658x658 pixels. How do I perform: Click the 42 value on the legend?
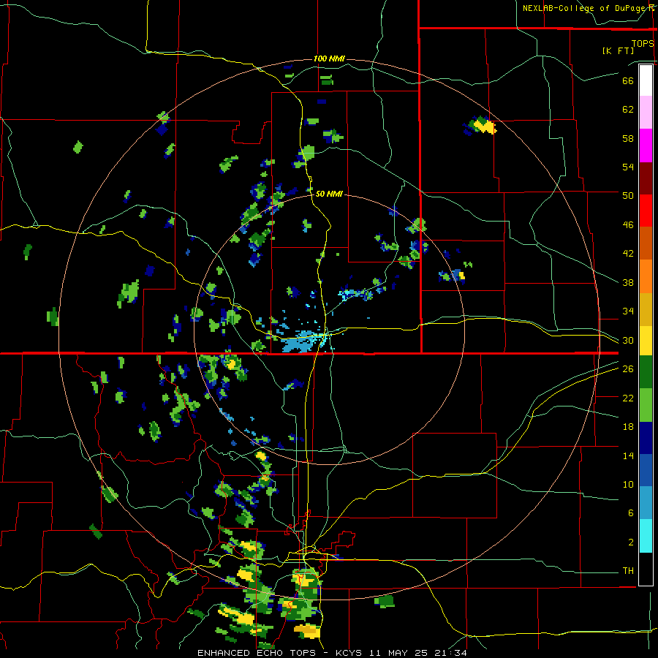628,254
